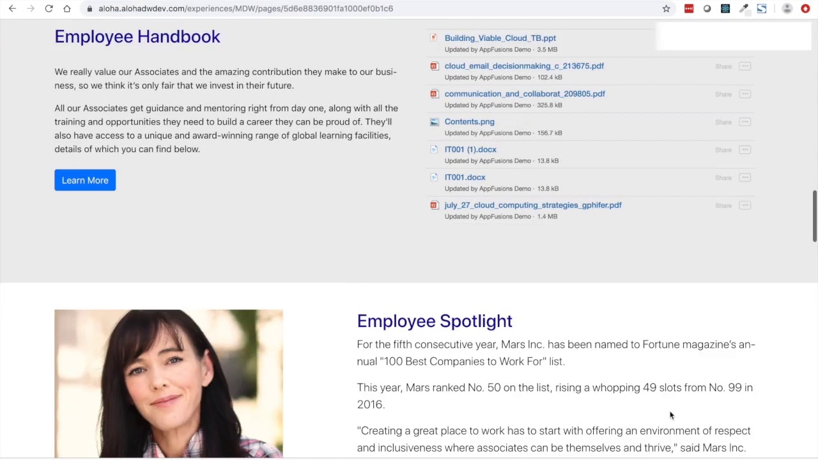Click the address bar URL field
This screenshot has height=460, width=818.
[371, 8]
